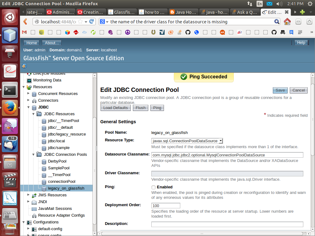Click the Ping button
The height and width of the screenshot is (236, 315).
click(157, 108)
